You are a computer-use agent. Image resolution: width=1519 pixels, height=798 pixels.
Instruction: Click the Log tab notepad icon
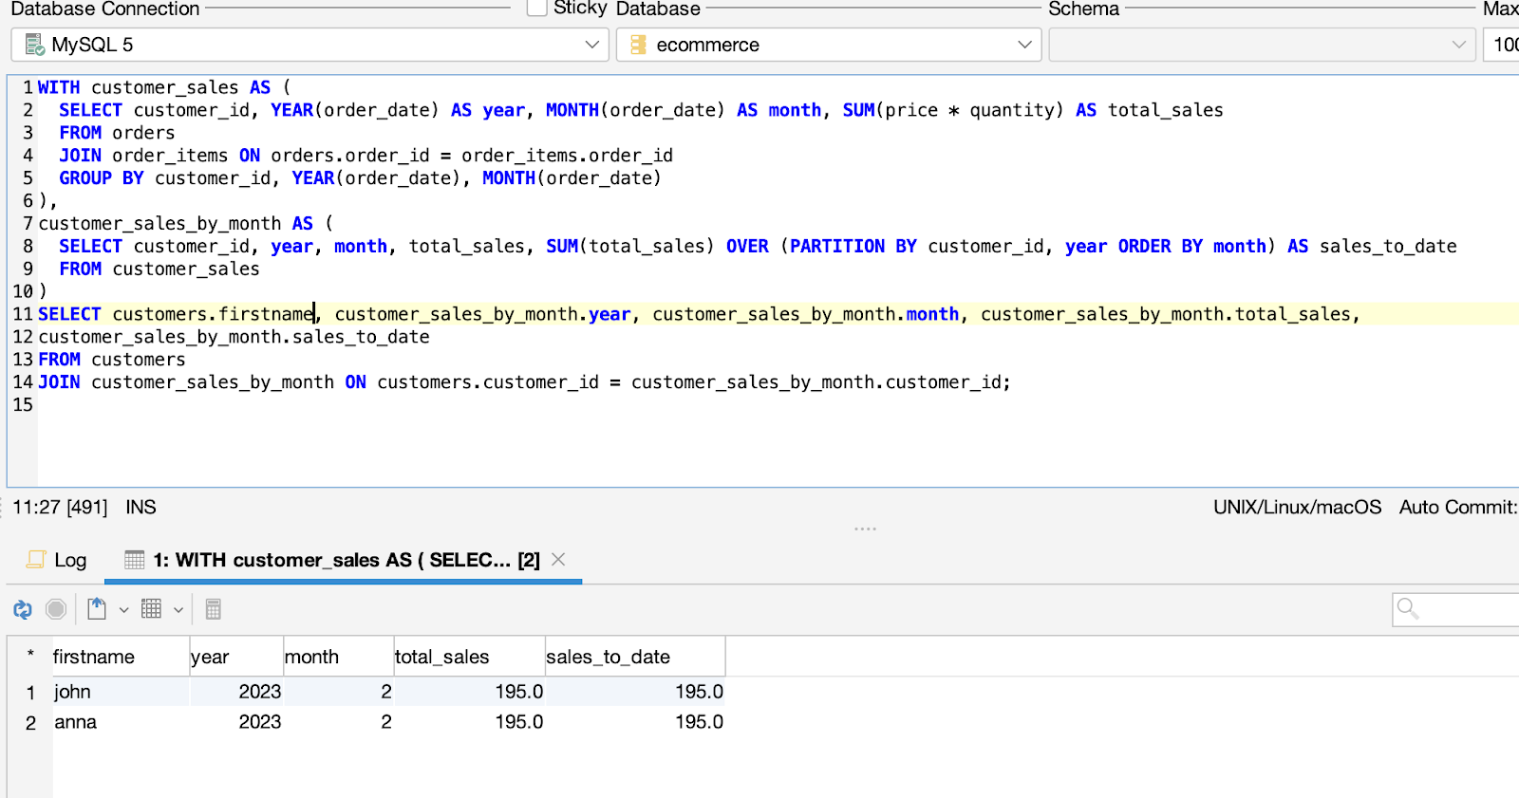pyautogui.click(x=36, y=559)
